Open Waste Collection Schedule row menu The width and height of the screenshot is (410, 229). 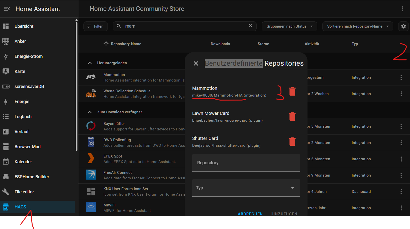pyautogui.click(x=401, y=94)
